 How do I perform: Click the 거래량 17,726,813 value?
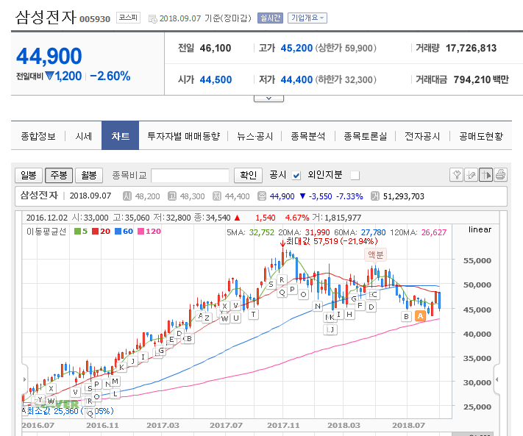click(471, 48)
